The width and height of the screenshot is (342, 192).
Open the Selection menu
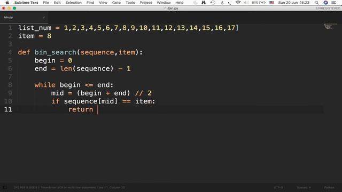click(74, 3)
